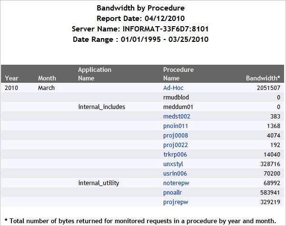
Task: Select the Application Name column header
Action: click(x=94, y=74)
